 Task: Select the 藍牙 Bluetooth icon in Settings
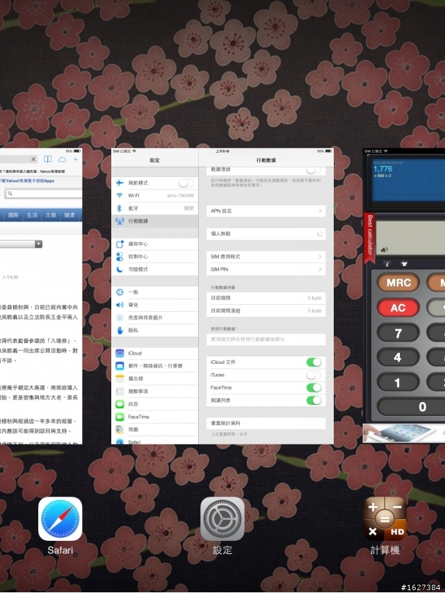tap(120, 208)
